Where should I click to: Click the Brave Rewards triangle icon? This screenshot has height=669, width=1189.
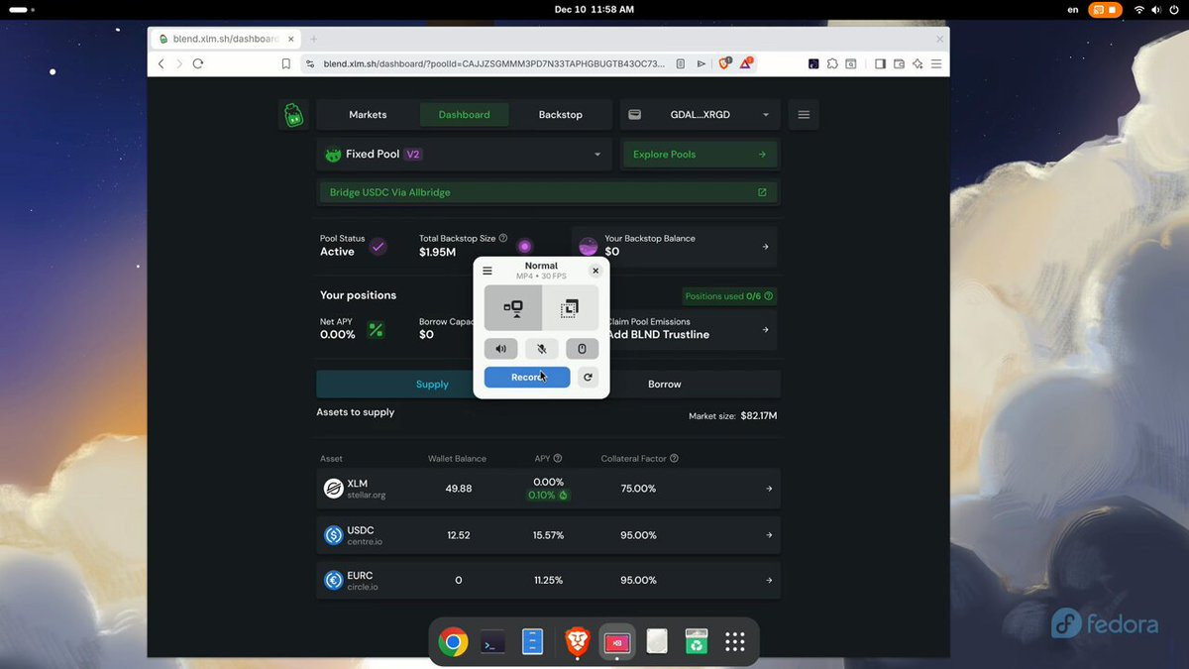pyautogui.click(x=746, y=63)
